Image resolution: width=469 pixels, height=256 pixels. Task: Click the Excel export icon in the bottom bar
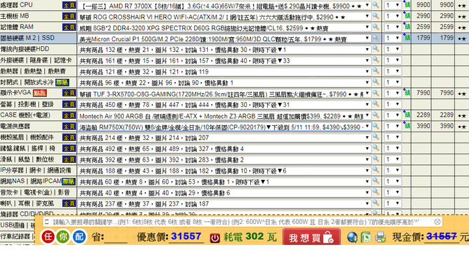click(x=366, y=238)
